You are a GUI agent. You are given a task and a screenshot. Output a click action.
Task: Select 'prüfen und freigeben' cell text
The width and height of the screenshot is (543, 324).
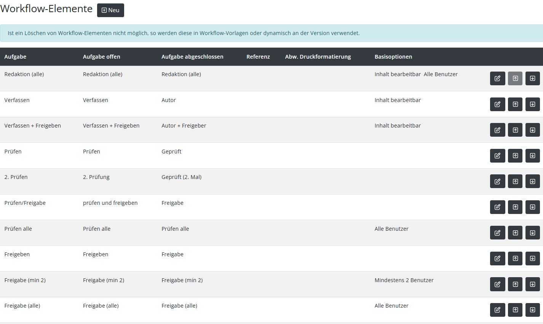(x=110, y=203)
